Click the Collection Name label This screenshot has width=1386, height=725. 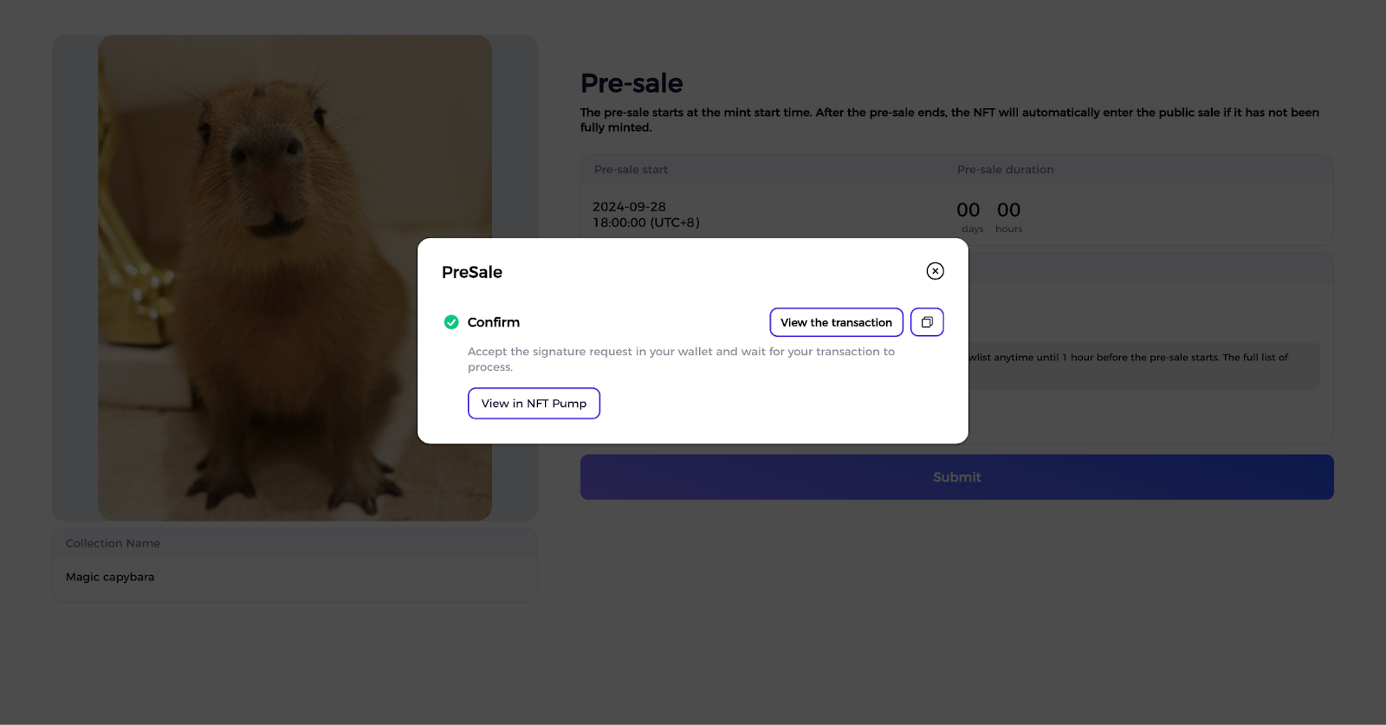point(113,543)
